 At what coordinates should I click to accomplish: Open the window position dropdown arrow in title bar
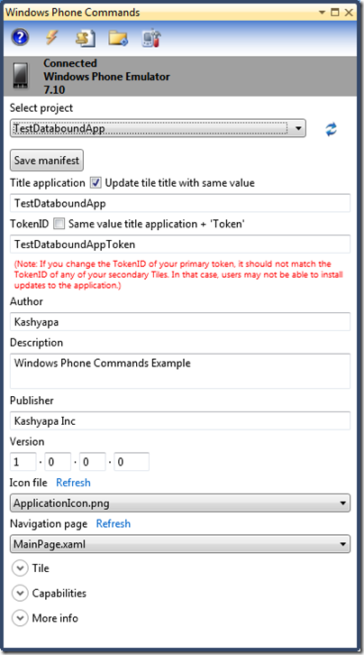(322, 13)
